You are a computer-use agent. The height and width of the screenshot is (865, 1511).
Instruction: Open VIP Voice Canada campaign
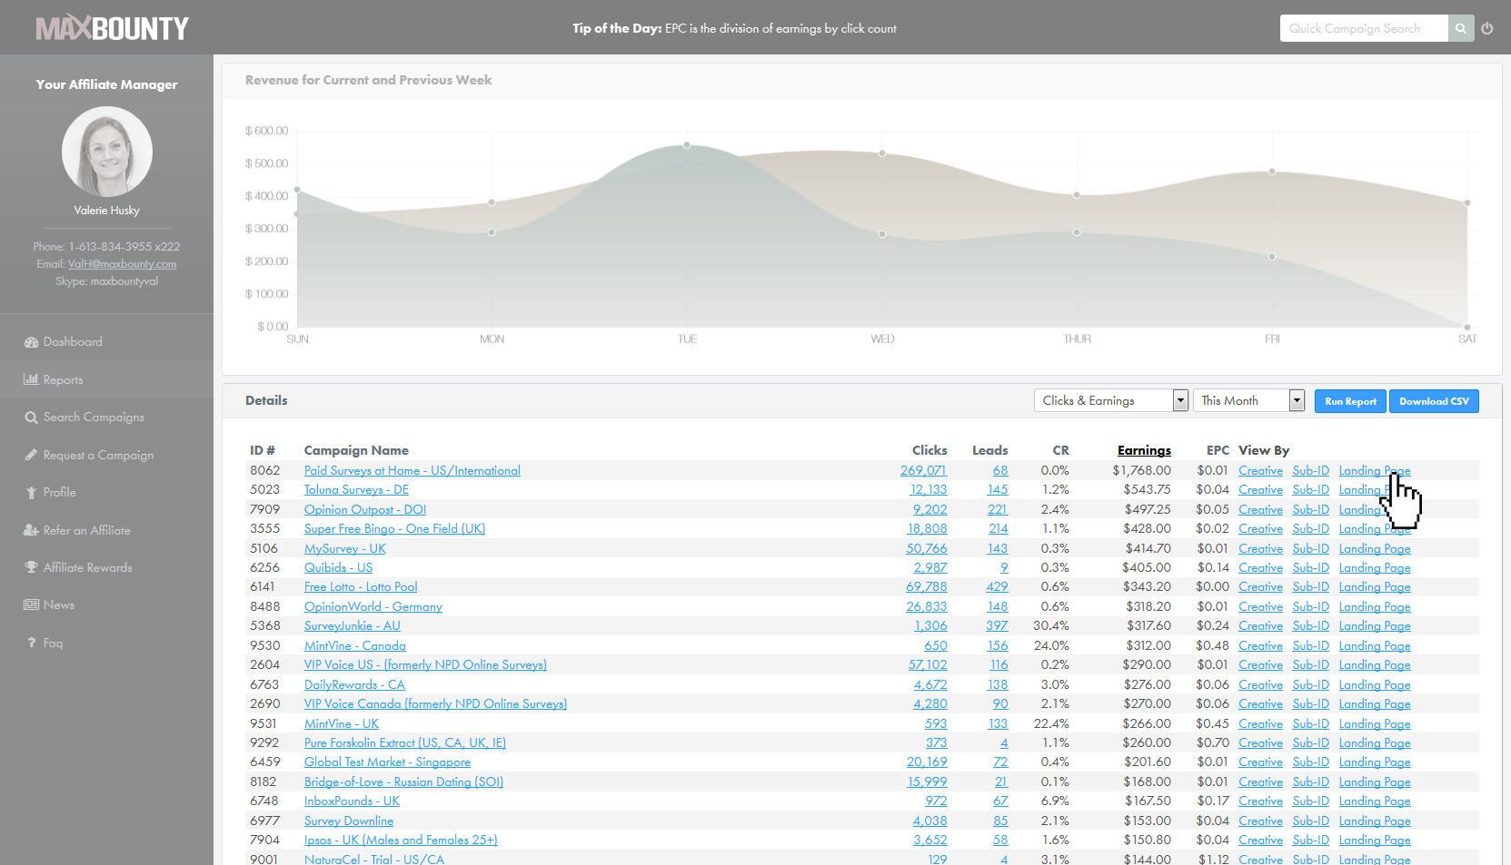pyautogui.click(x=435, y=703)
